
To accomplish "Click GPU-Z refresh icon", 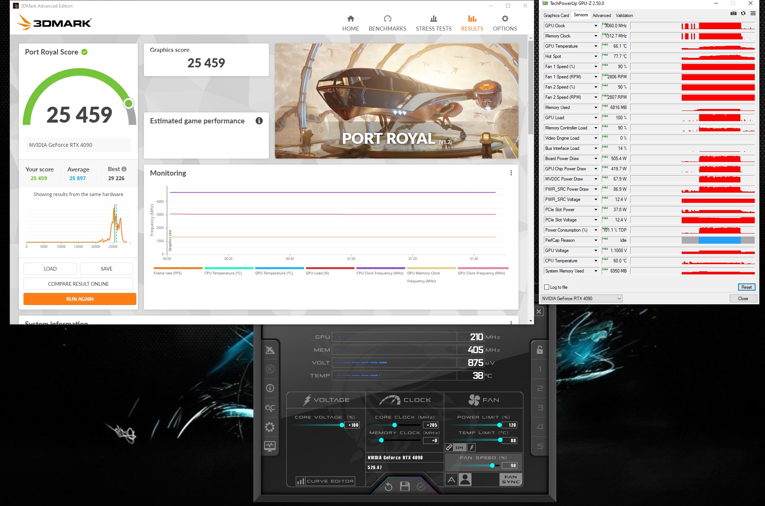I will click(x=743, y=13).
